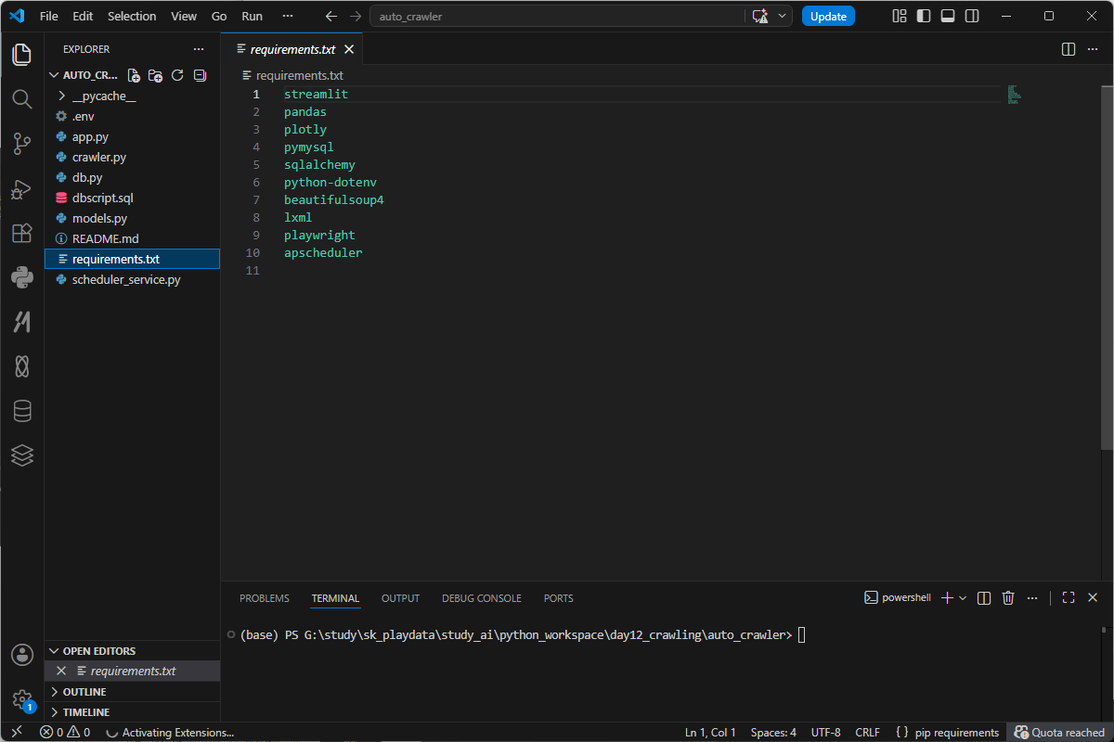The image size is (1114, 742).
Task: Switch to the Ports tab
Action: (559, 598)
